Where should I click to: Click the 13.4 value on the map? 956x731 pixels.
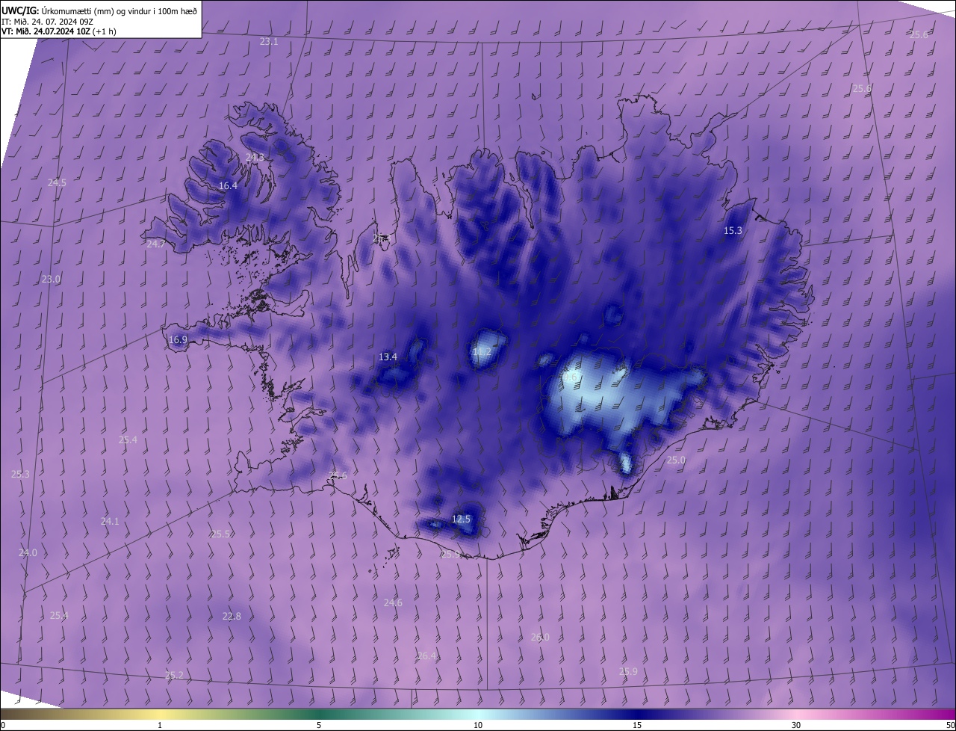pos(388,357)
